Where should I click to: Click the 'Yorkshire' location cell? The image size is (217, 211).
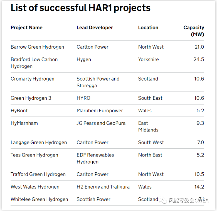click(x=148, y=59)
